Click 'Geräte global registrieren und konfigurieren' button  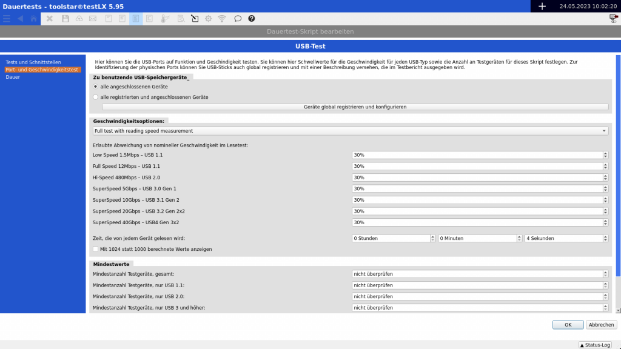click(355, 107)
